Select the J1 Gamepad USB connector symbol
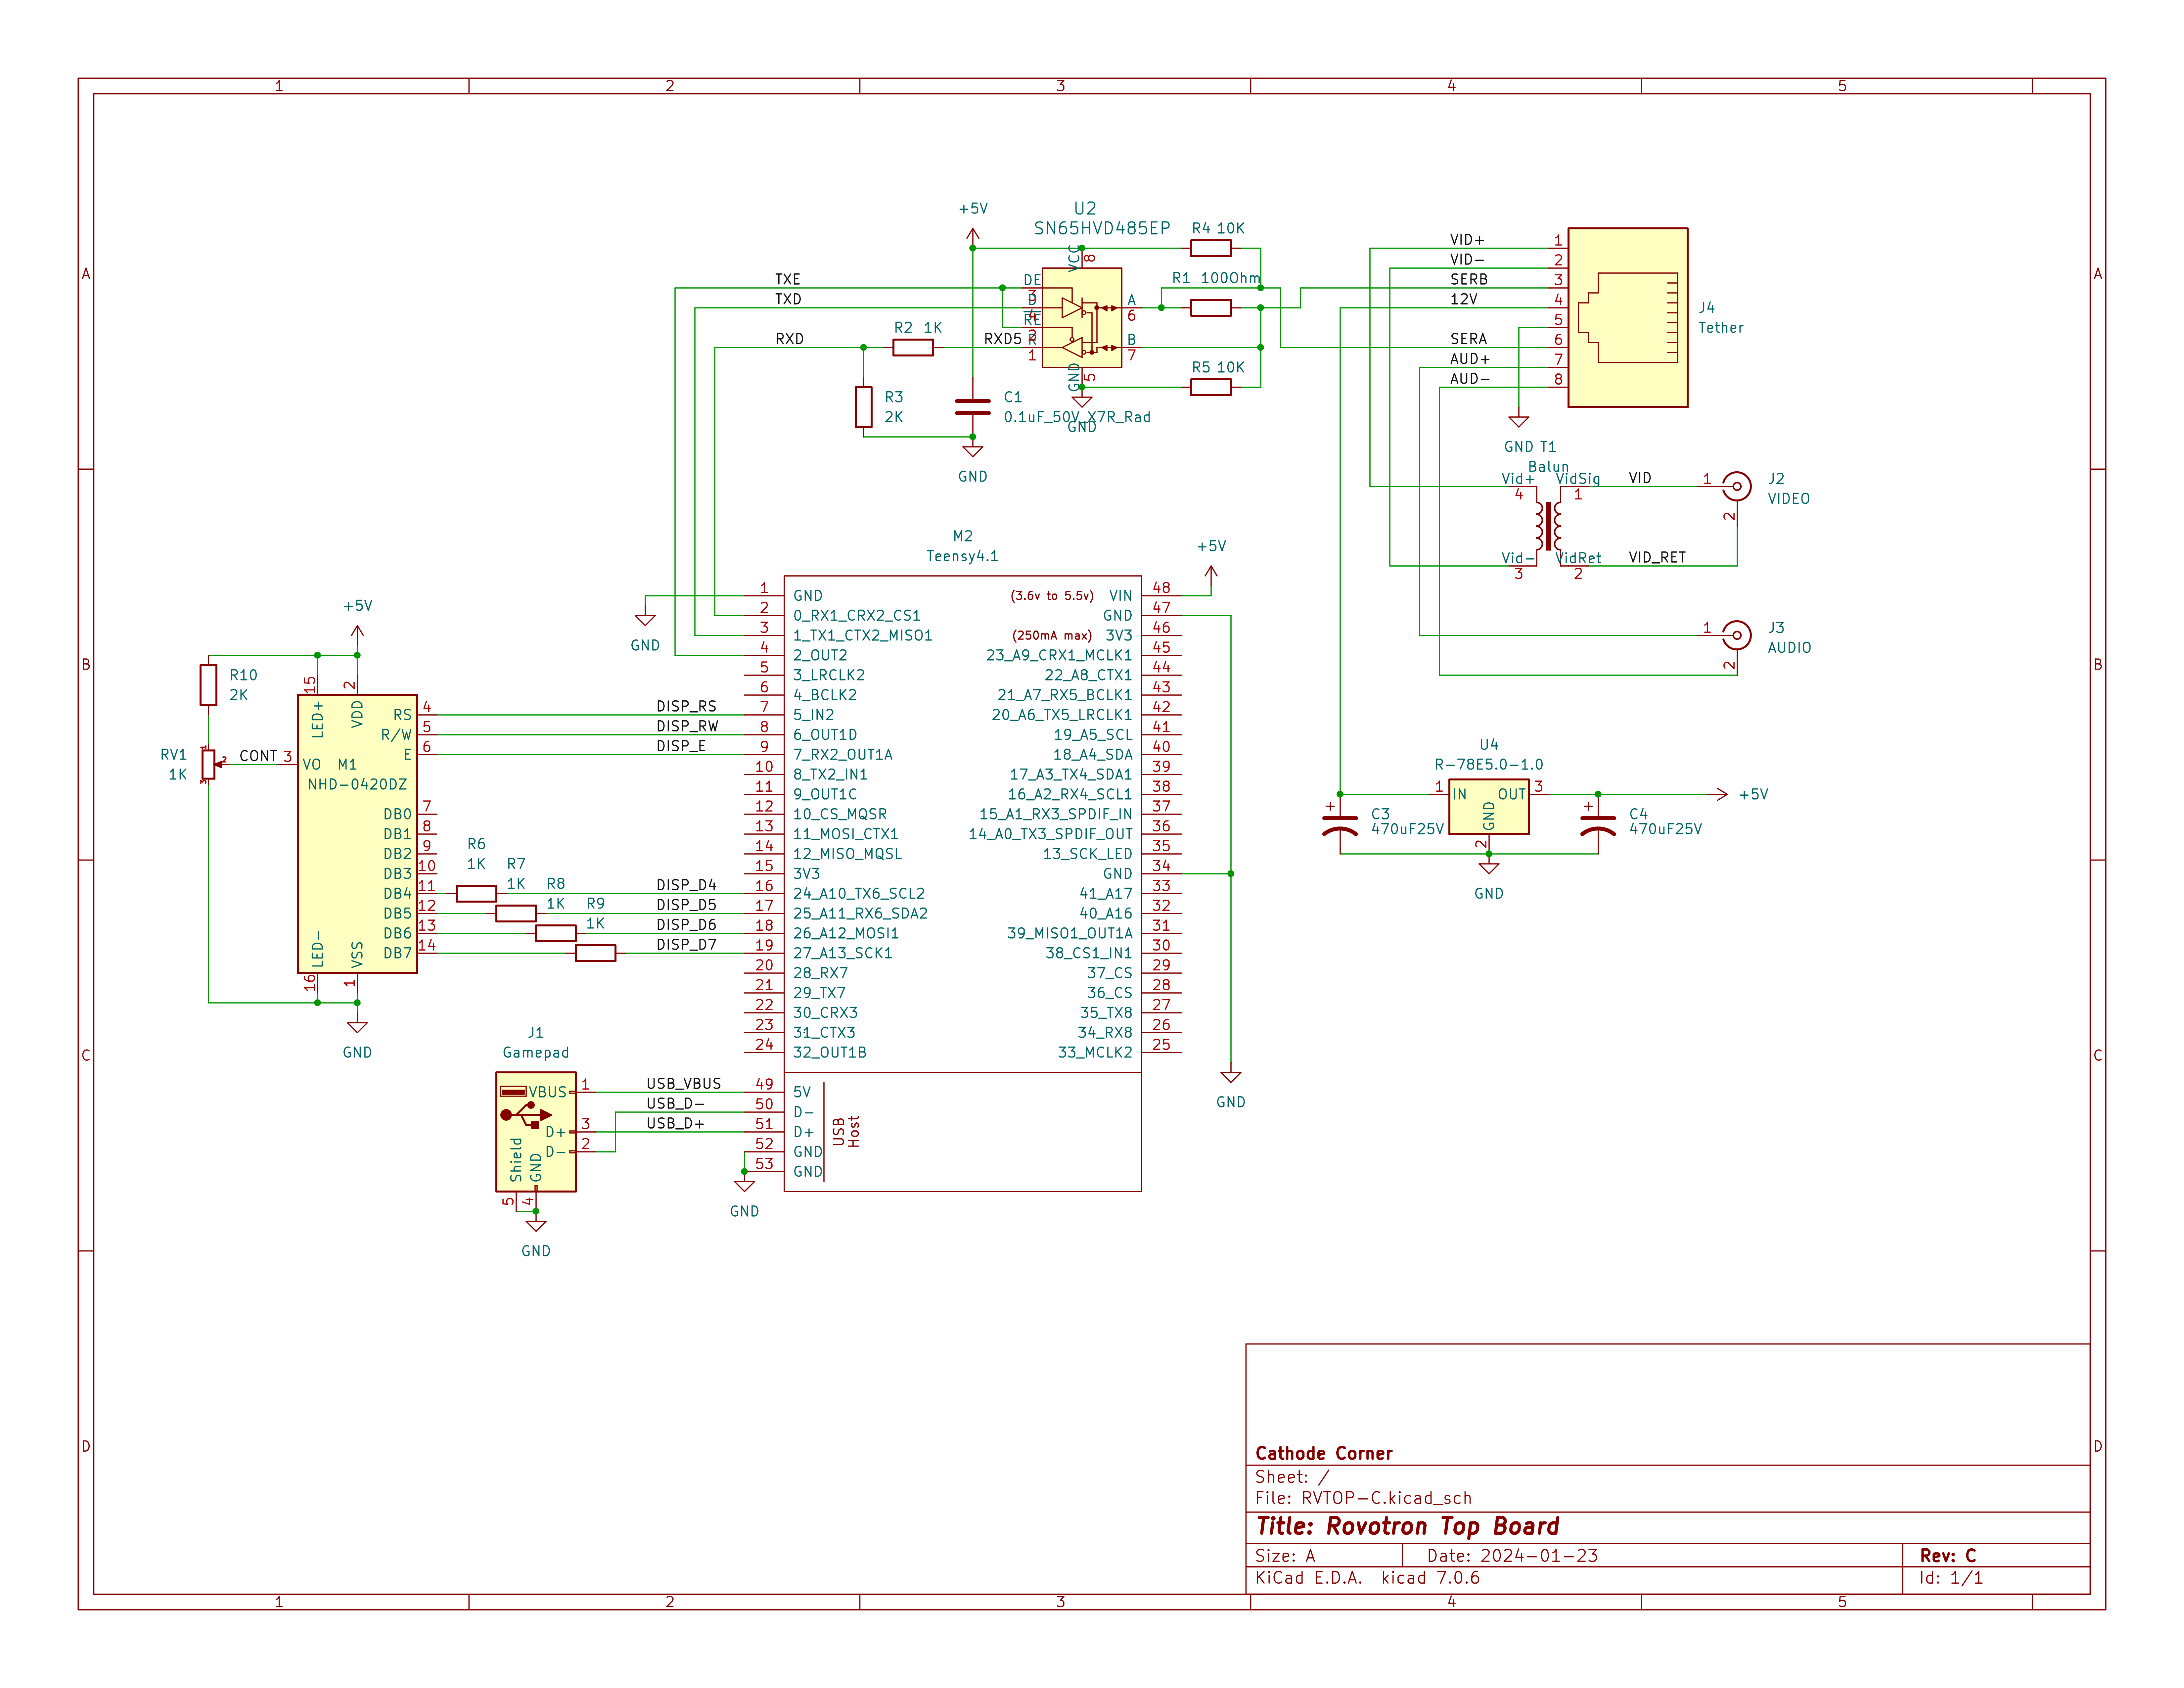The width and height of the screenshot is (2184, 1688). point(536,1132)
